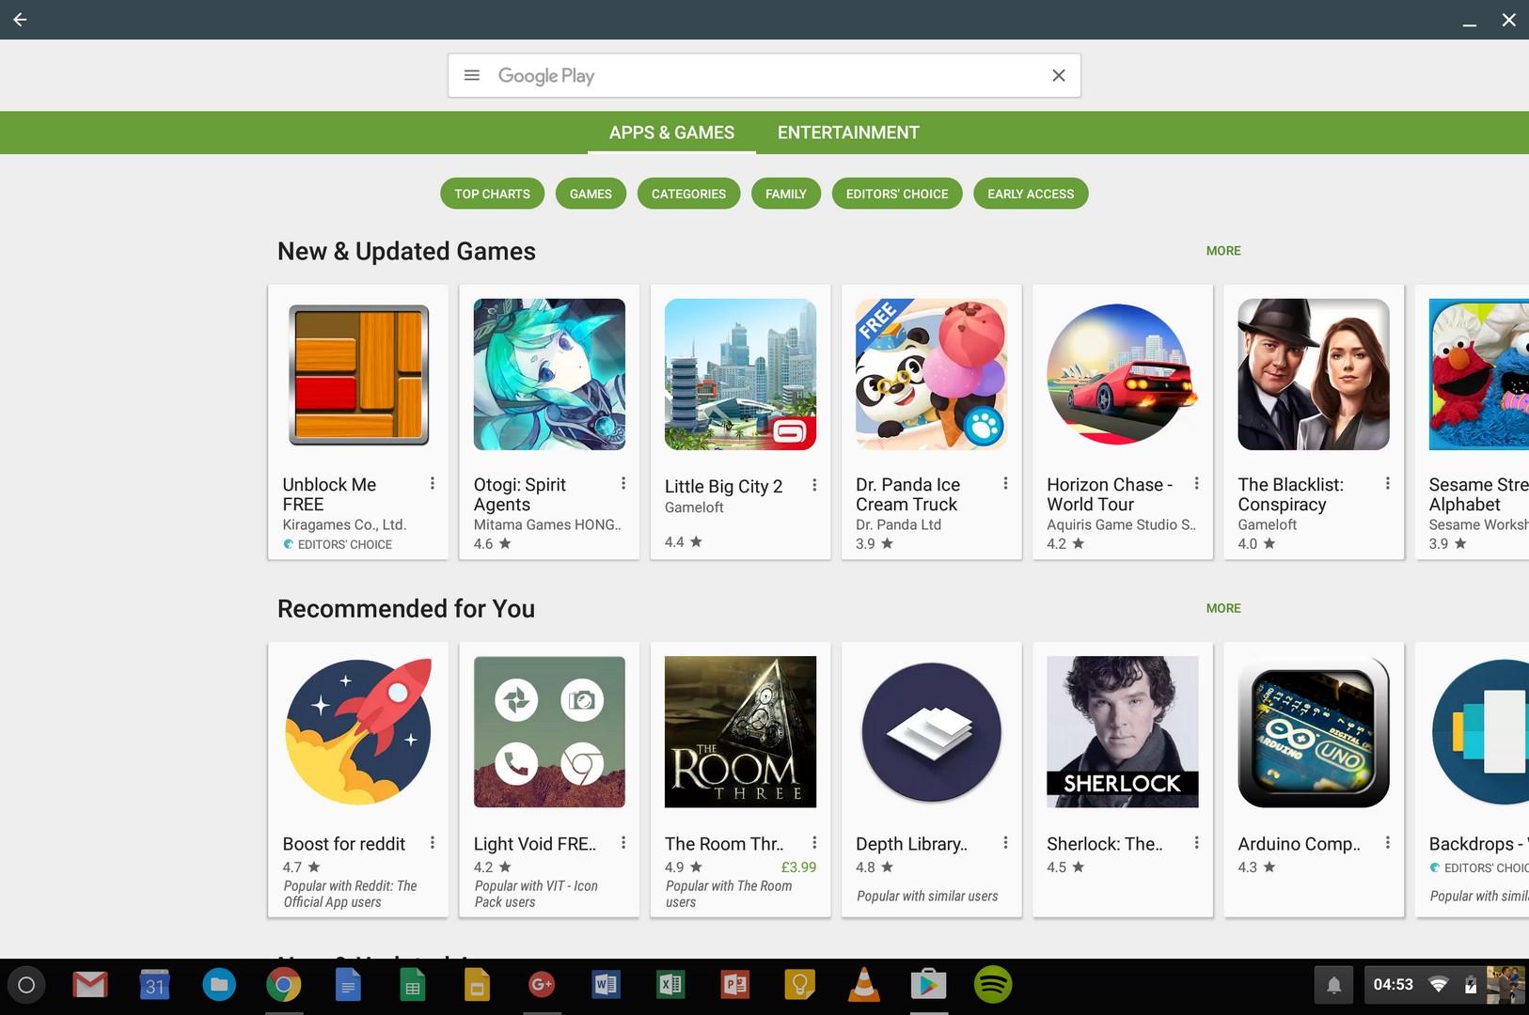Image resolution: width=1529 pixels, height=1015 pixels.
Task: Click Kiragames Co., Ltd. developer name
Action: (x=344, y=524)
